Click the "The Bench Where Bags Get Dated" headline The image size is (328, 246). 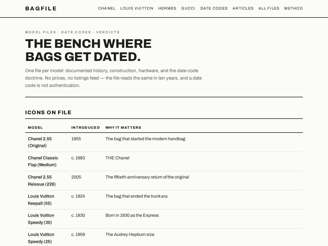pyautogui.click(x=88, y=50)
